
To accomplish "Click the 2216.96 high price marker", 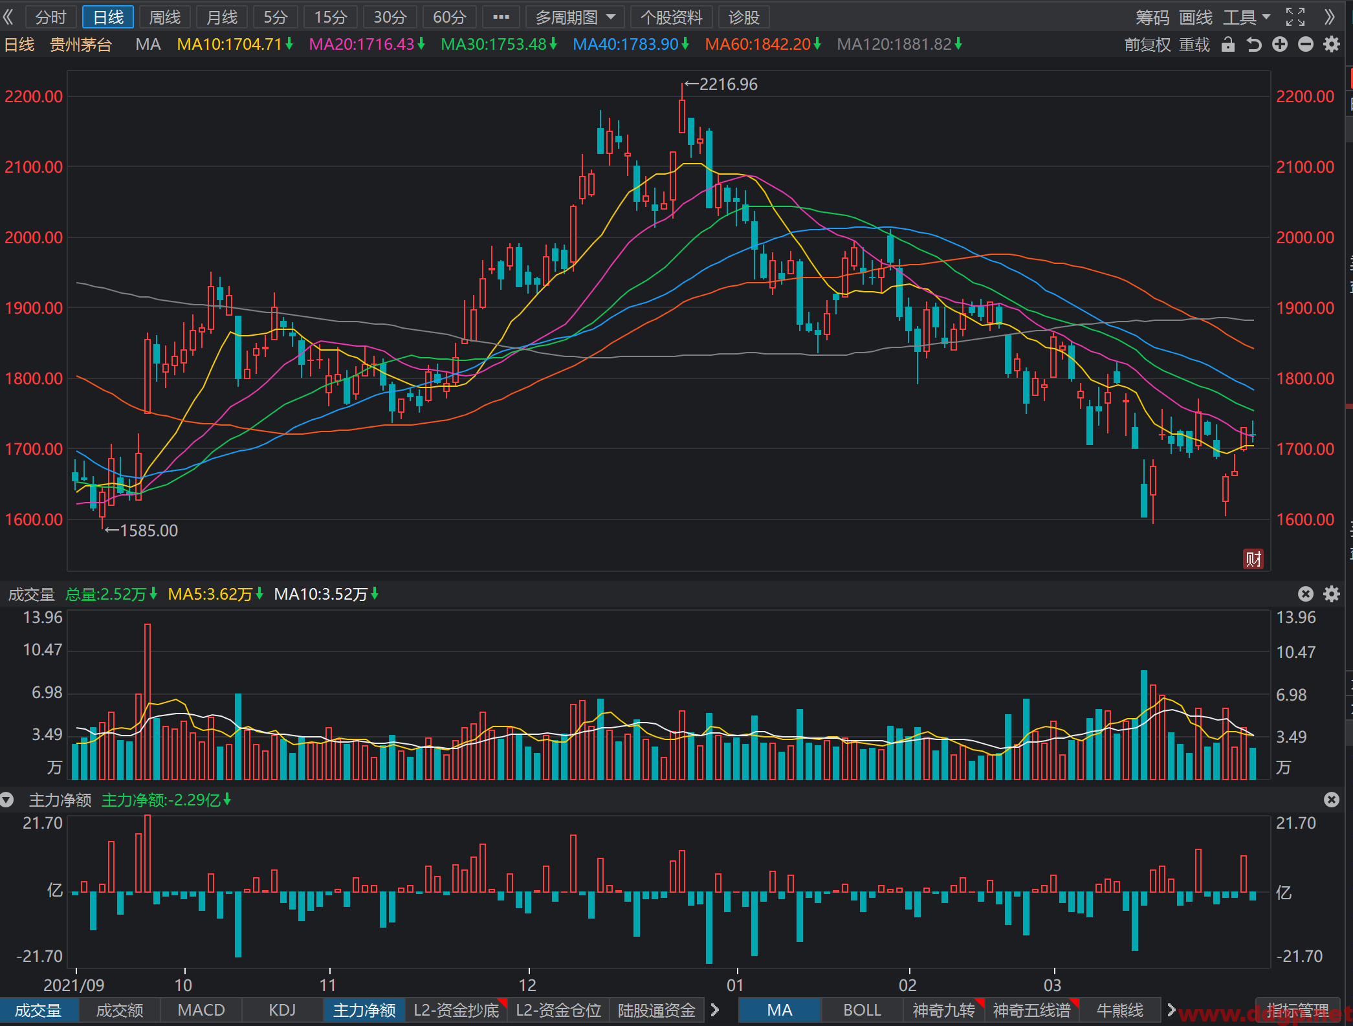I will [x=721, y=84].
